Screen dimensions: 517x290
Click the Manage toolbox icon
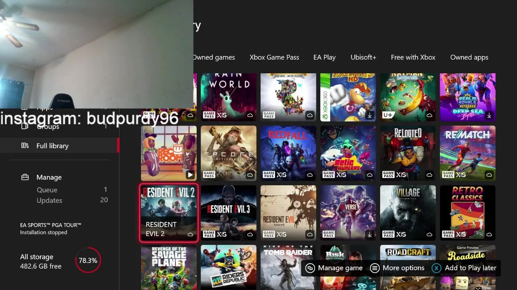point(25,177)
